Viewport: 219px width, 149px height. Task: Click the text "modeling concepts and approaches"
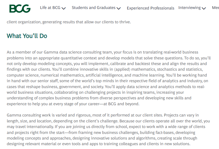(39, 138)
